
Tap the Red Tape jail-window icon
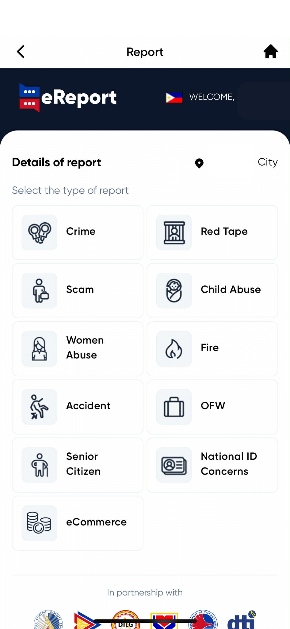click(174, 232)
